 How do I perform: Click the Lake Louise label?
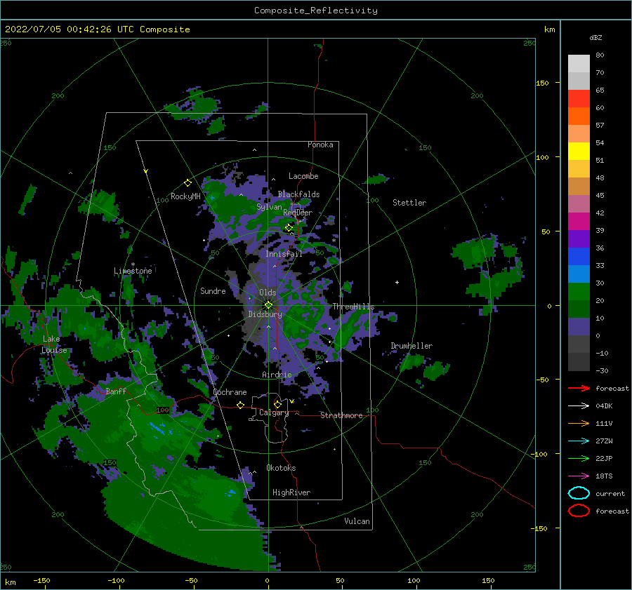54,344
